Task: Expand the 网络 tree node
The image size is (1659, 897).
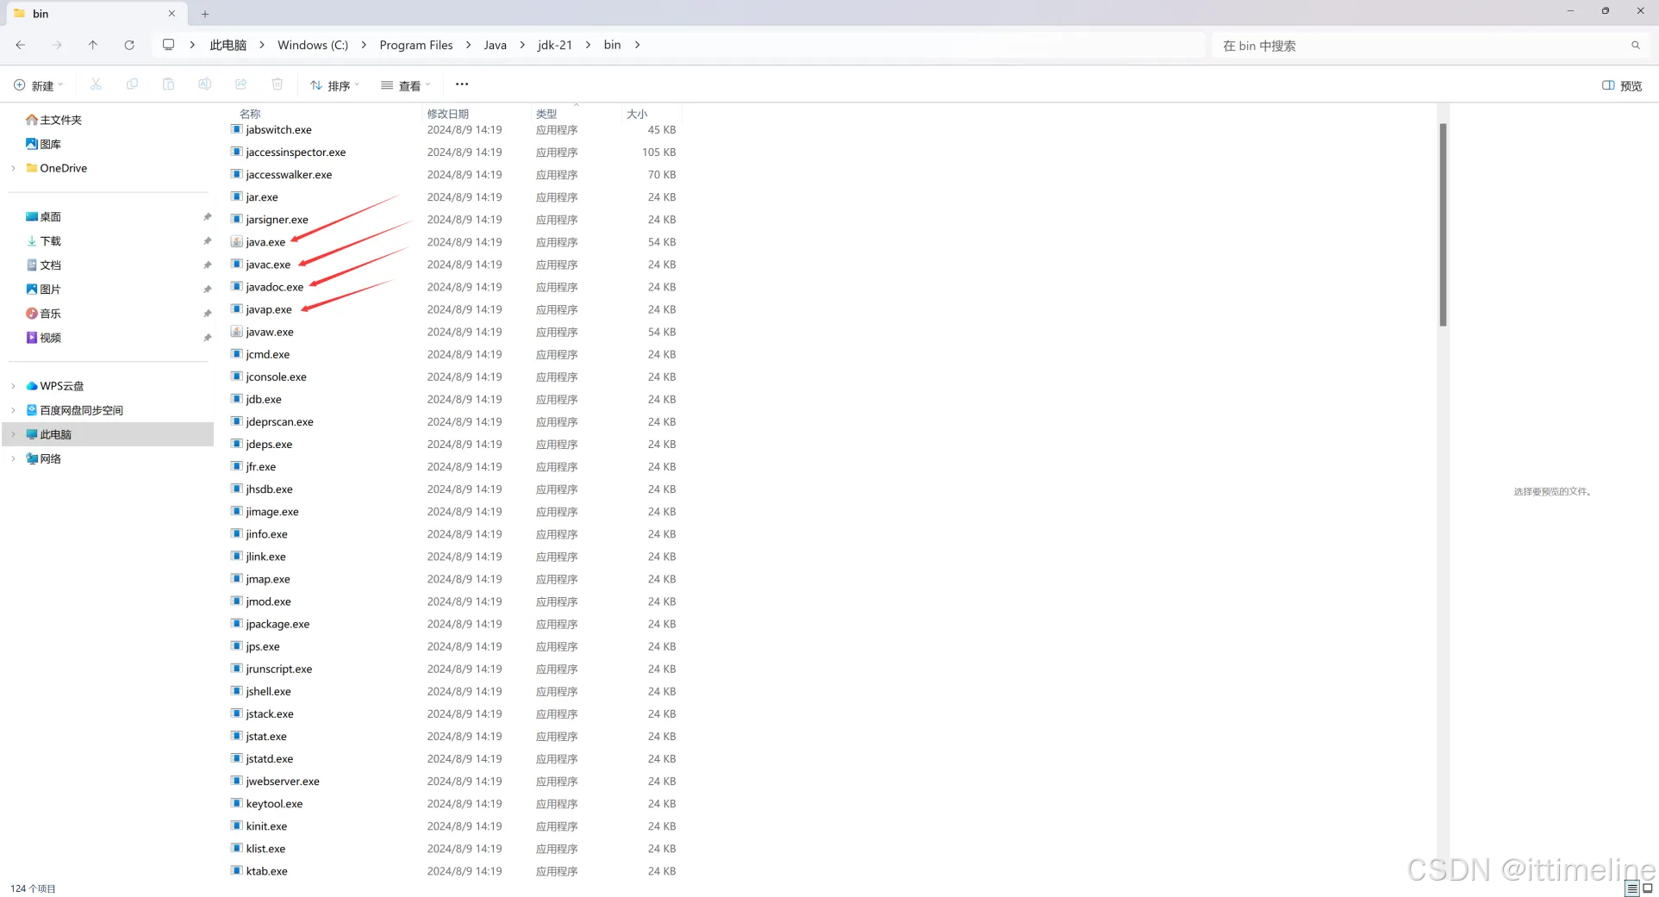Action: pos(13,458)
